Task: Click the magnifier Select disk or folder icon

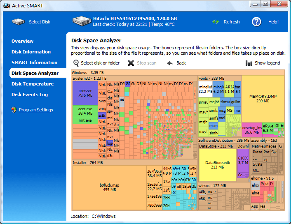Action: (76, 63)
